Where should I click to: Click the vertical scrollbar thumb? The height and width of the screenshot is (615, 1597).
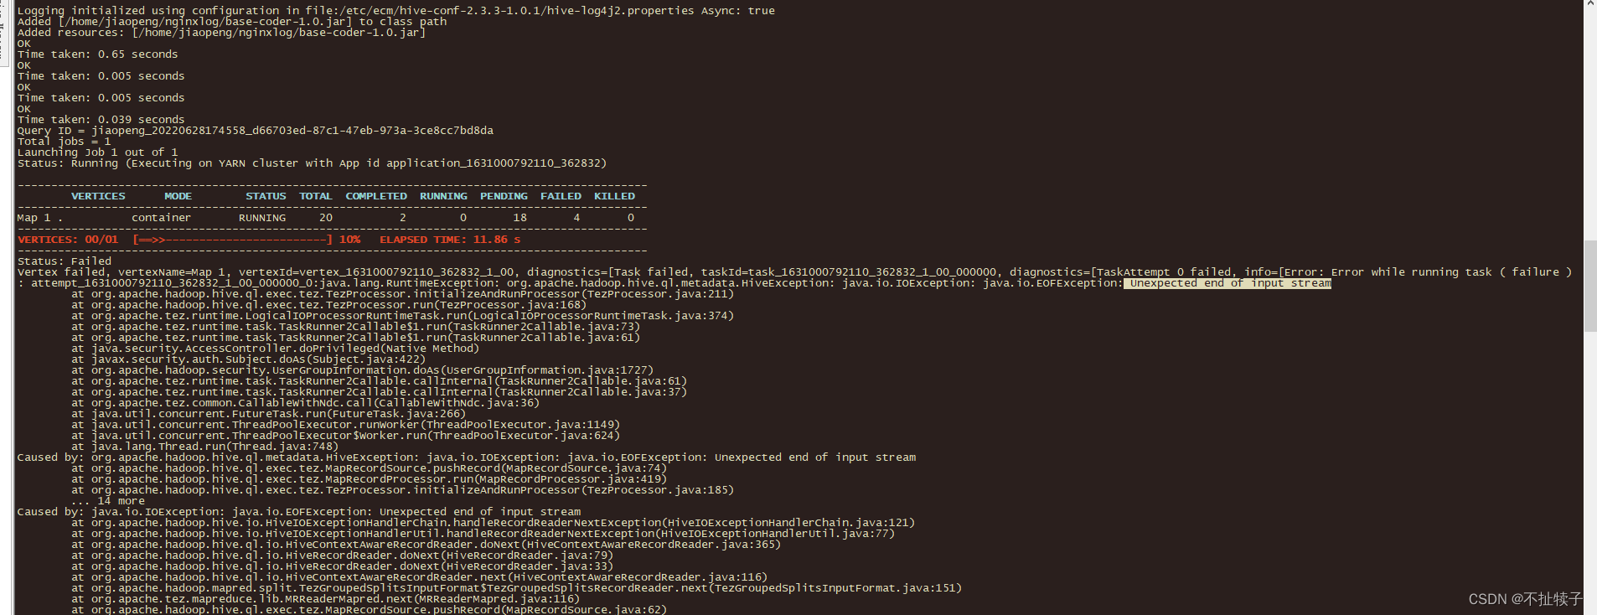coord(1589,286)
